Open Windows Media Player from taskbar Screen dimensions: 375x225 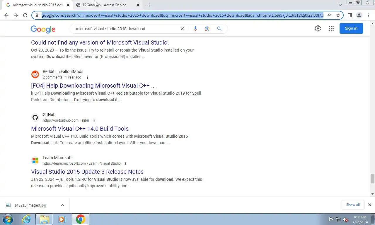(62, 219)
